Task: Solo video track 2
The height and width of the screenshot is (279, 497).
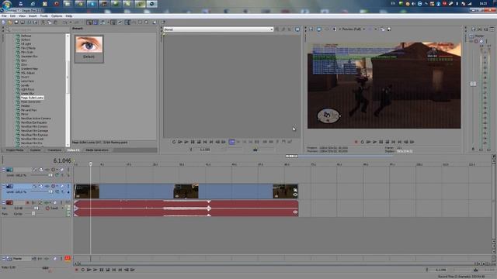Action: click(x=68, y=186)
